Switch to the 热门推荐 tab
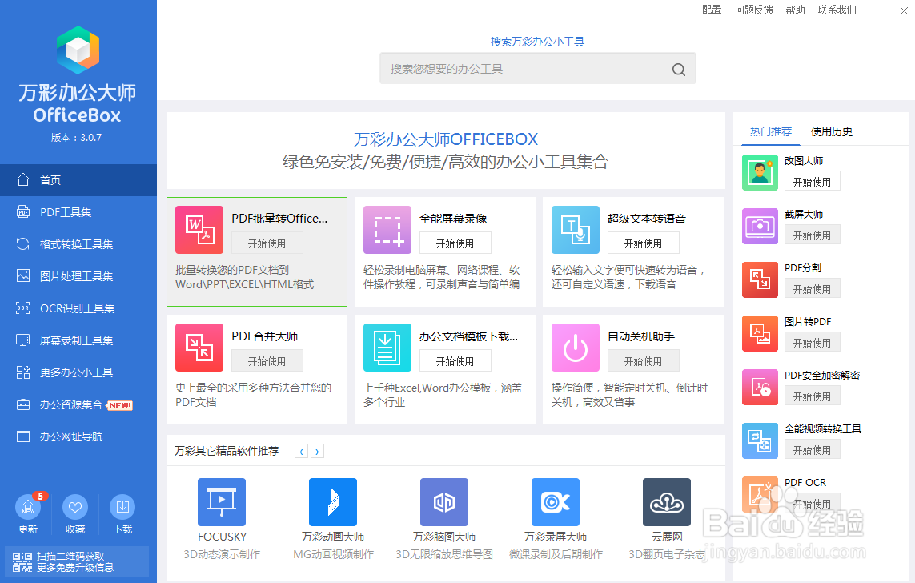This screenshot has width=915, height=583. coord(770,132)
